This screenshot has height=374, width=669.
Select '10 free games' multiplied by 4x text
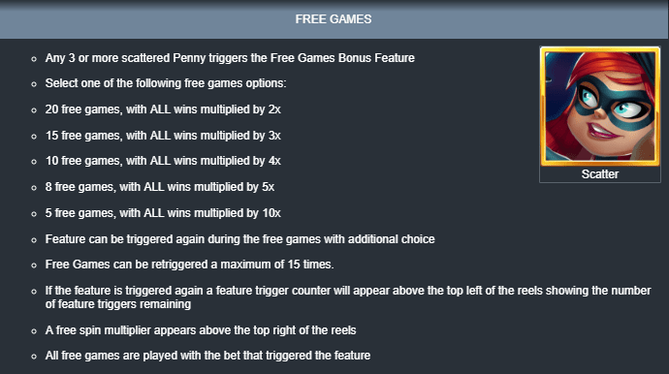click(x=163, y=161)
